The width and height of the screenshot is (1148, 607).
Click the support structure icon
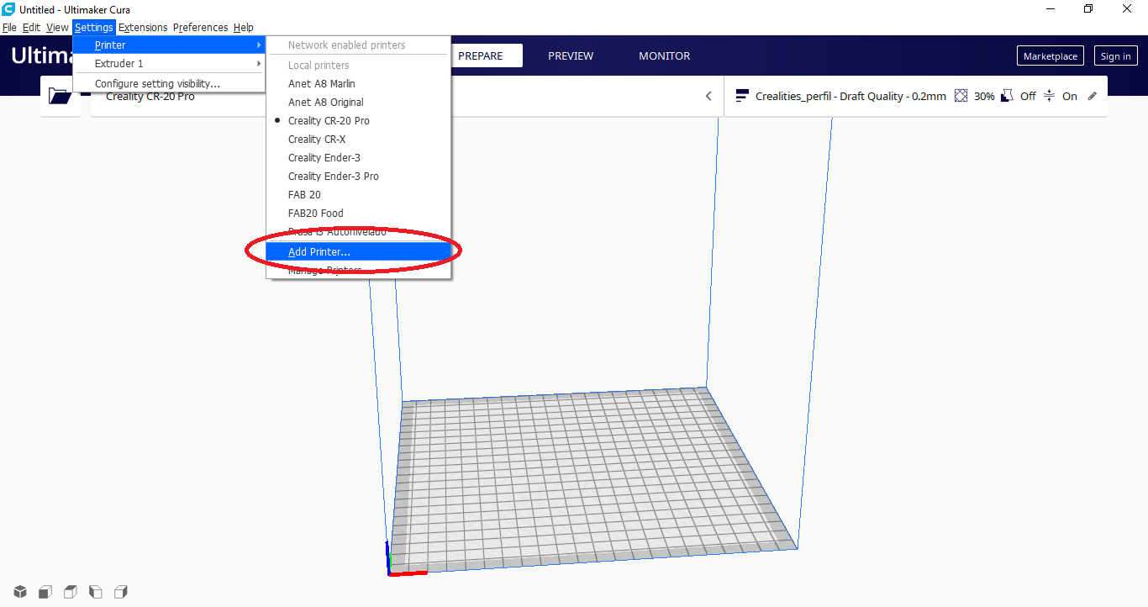coord(1007,96)
